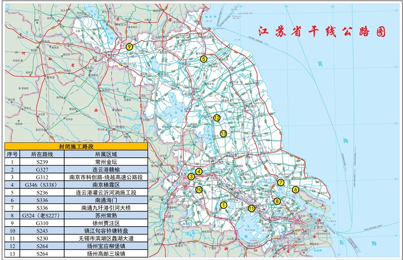
Task: Click the orange 封闭施工路段 table header
Action: pos(76,146)
